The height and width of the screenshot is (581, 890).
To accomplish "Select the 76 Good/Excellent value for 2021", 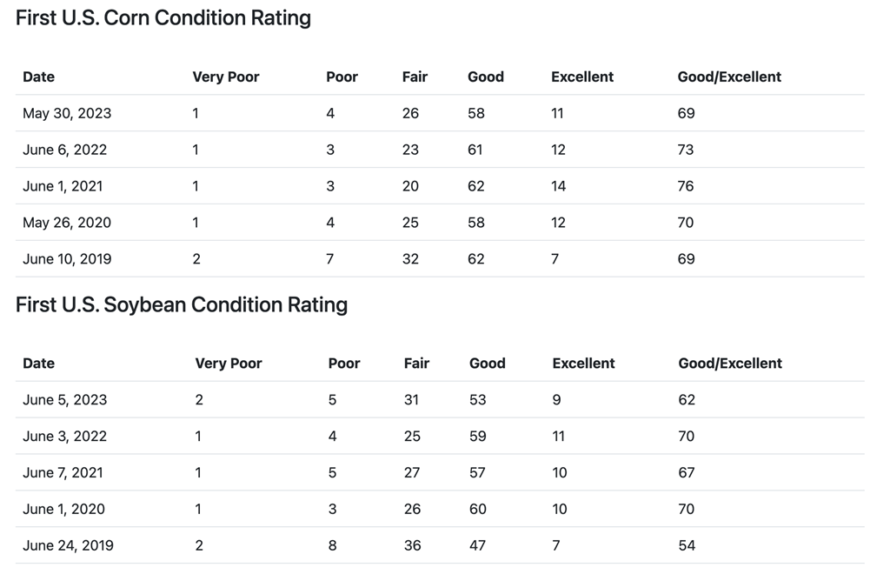I will [x=686, y=186].
